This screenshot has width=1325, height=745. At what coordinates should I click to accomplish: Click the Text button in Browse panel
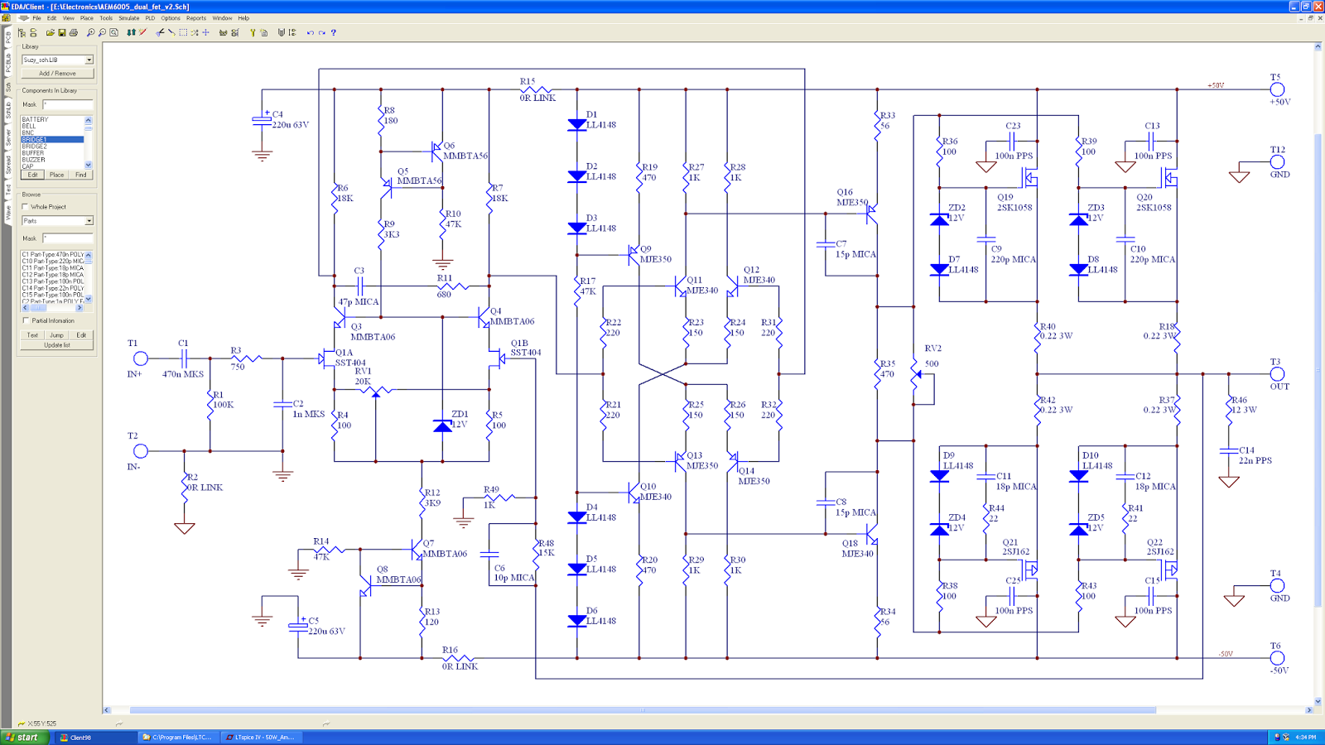pos(32,335)
